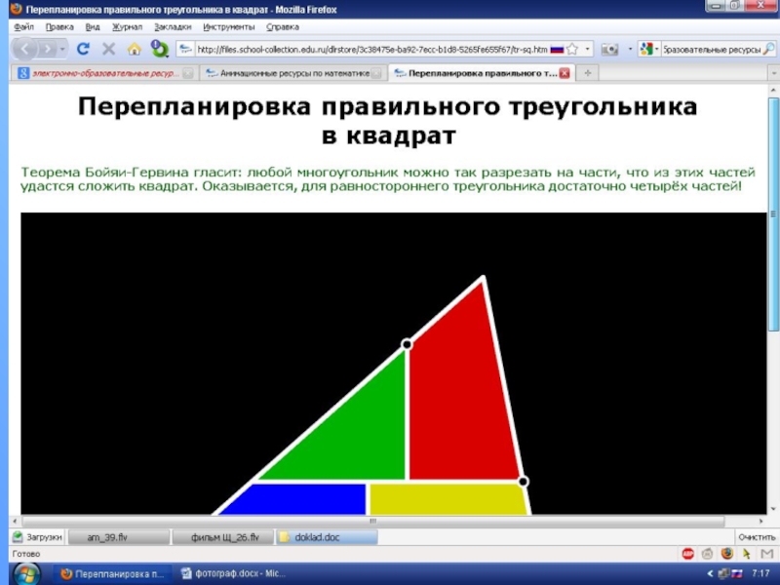This screenshot has height=585, width=780.
Task: Open the Журнал menu
Action: (127, 27)
